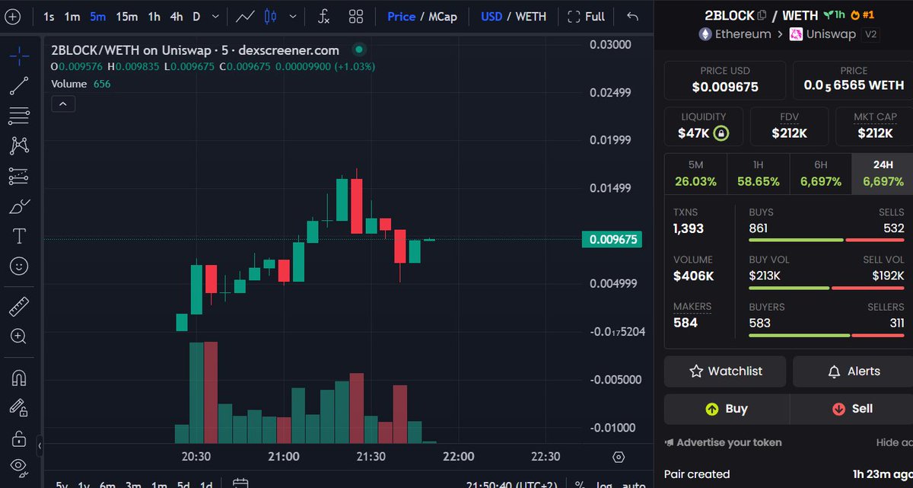Click the 21:00 time axis label
This screenshot has height=488, width=913.
click(284, 457)
